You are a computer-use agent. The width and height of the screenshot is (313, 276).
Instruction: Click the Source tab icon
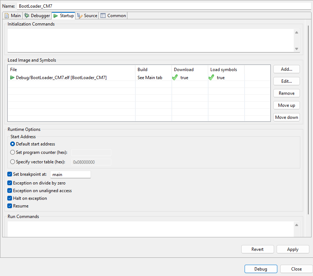point(80,16)
